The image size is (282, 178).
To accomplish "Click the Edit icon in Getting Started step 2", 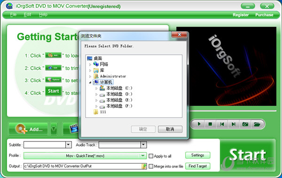I will click(x=54, y=68).
